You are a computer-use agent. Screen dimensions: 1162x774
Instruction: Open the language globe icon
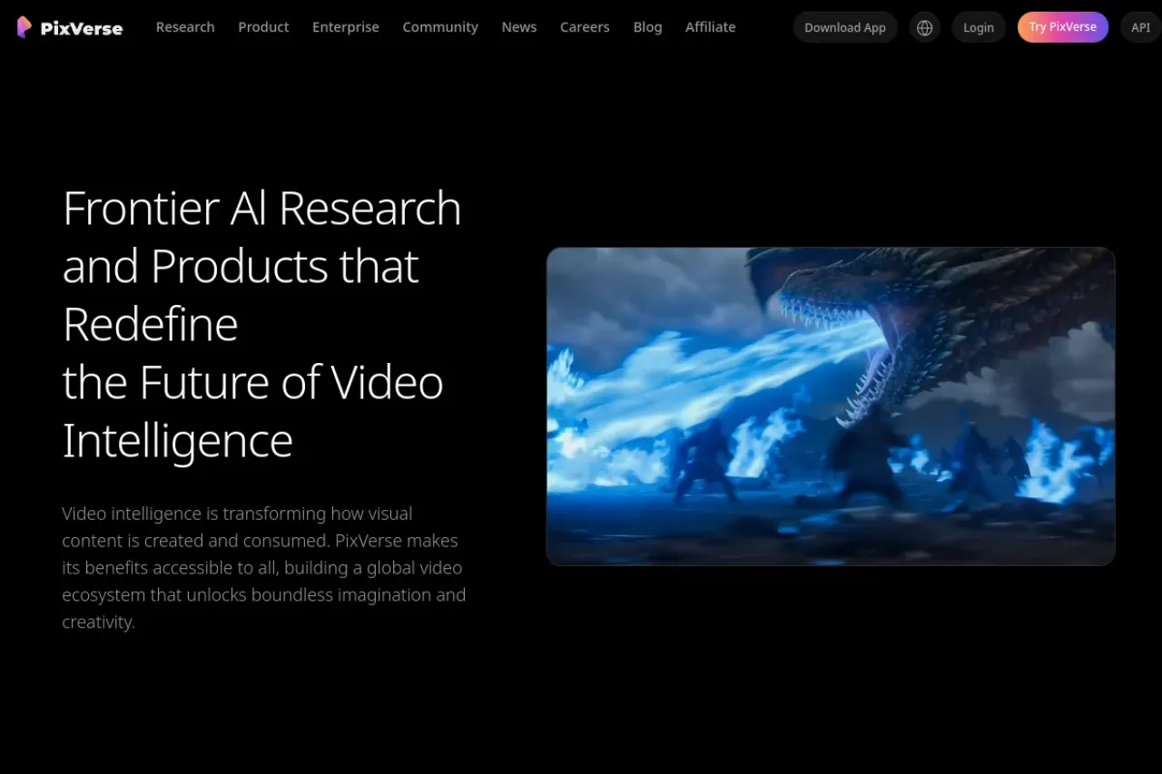(924, 27)
